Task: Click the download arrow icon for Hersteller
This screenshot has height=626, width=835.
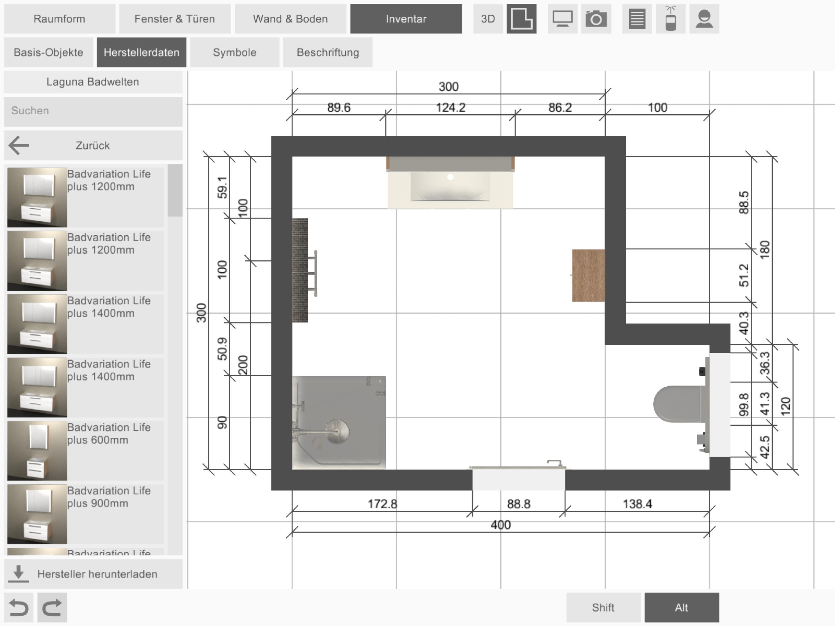Action: [19, 574]
